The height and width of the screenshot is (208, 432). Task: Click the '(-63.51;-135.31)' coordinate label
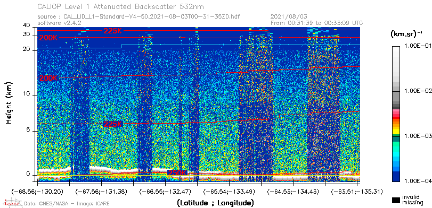[x=357, y=192]
